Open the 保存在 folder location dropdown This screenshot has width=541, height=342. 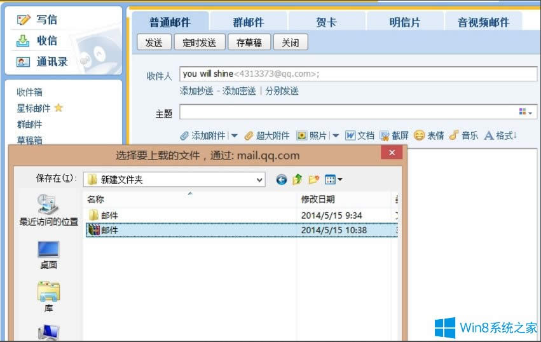click(x=259, y=180)
